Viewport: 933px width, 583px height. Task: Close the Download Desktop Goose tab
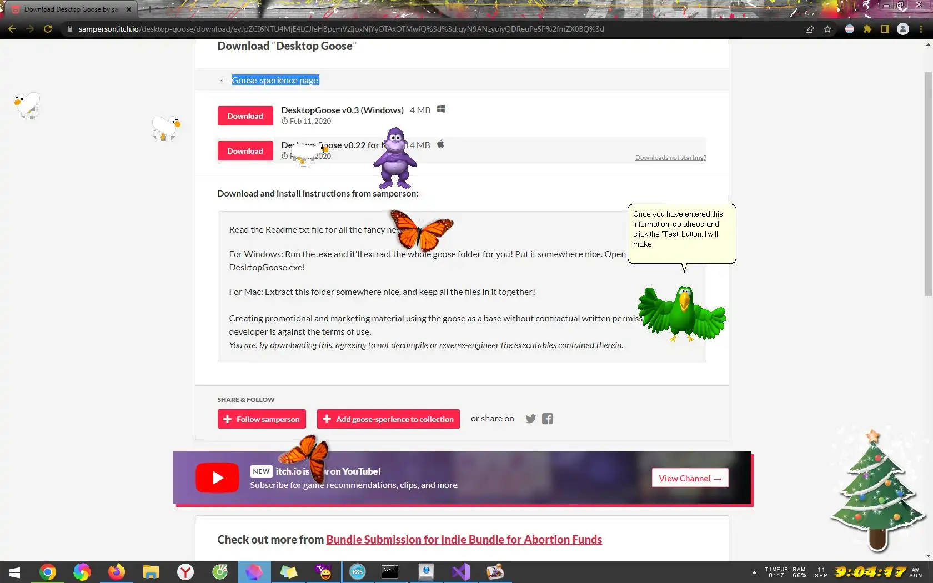pos(129,9)
